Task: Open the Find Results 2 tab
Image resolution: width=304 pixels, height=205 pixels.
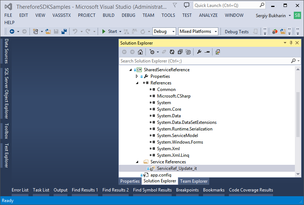Action: coord(115,190)
